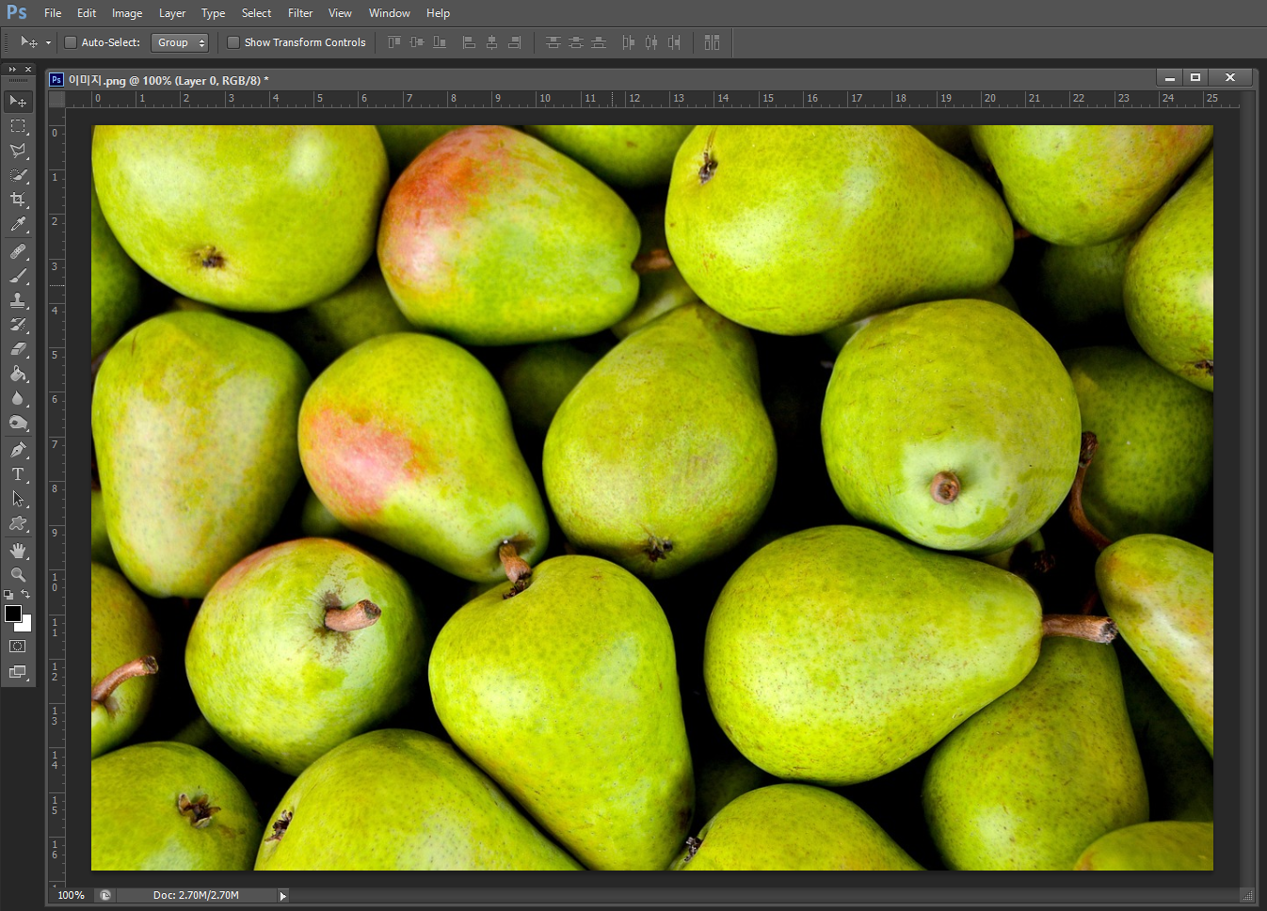Viewport: 1267px width, 911px height.
Task: Select the Path Selection tool
Action: (x=18, y=499)
